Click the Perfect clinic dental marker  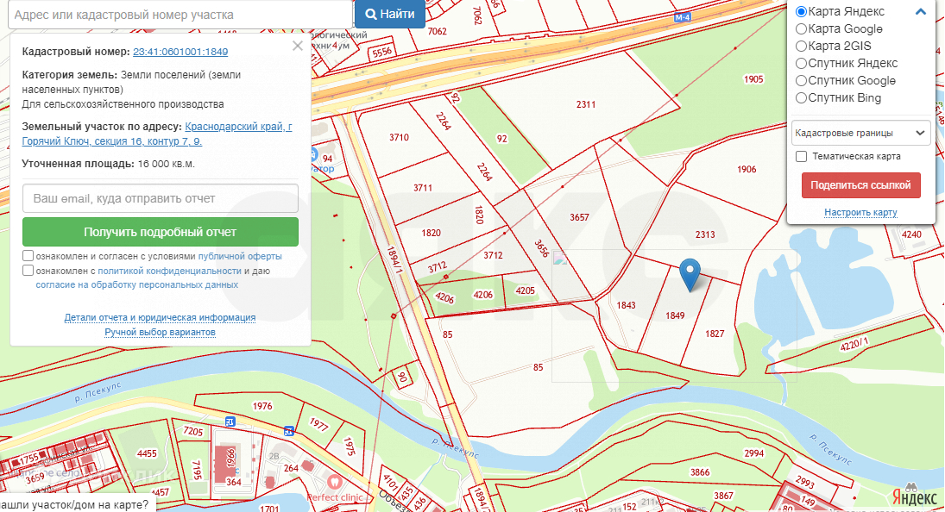334,483
